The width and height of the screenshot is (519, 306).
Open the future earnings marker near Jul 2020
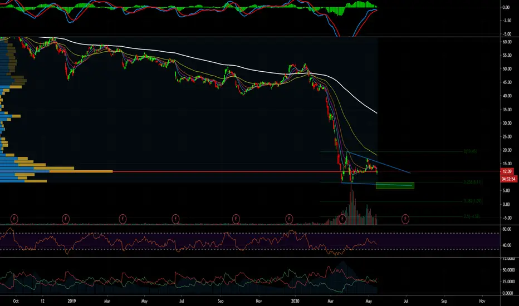[405, 219]
